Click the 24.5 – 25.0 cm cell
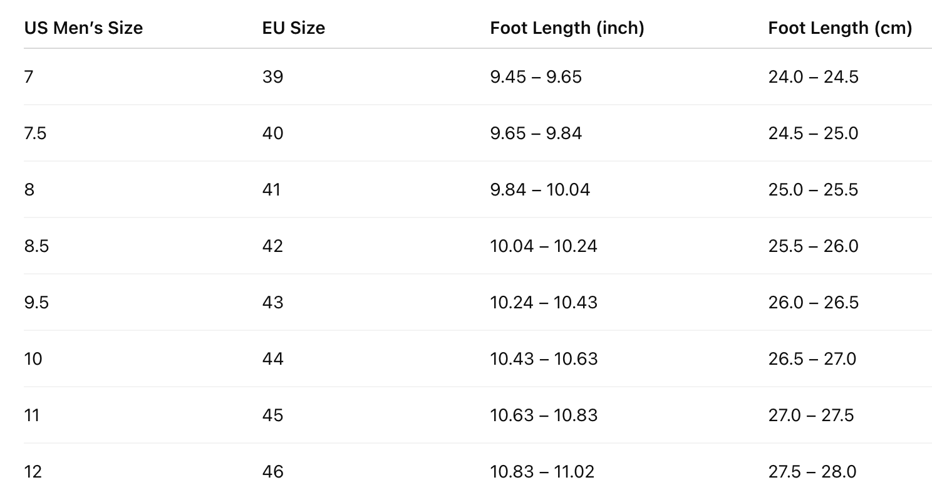Viewport: 932px width, 502px height. click(813, 133)
